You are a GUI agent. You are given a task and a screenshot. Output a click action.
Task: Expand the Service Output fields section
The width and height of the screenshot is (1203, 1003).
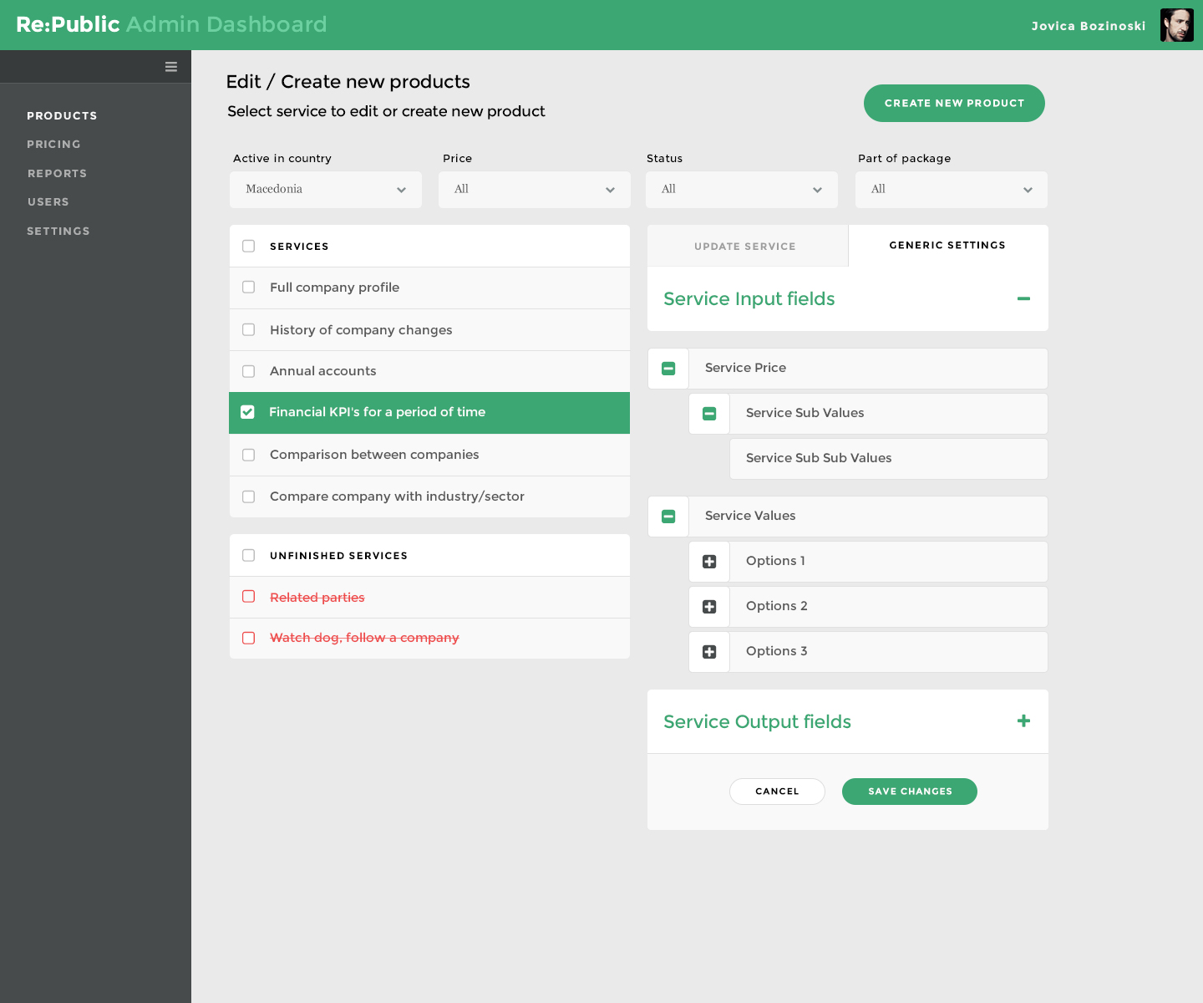[x=1023, y=720]
